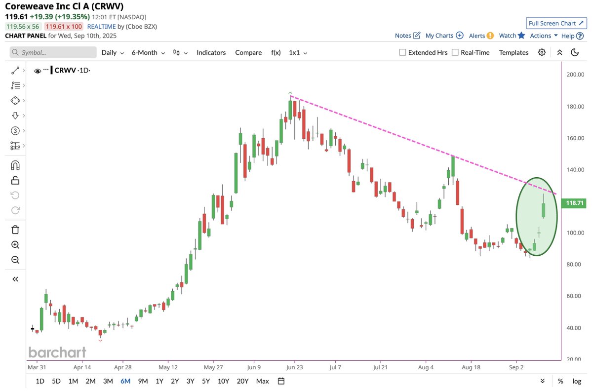Switch to dark mode moon icon
Image resolution: width=592 pixels, height=391 pixels.
click(x=575, y=52)
